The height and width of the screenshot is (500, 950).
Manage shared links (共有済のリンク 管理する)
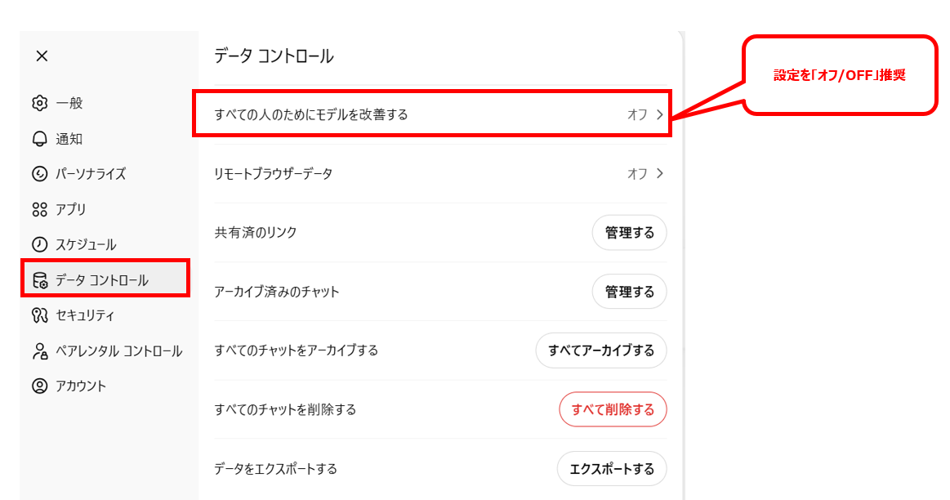point(629,233)
